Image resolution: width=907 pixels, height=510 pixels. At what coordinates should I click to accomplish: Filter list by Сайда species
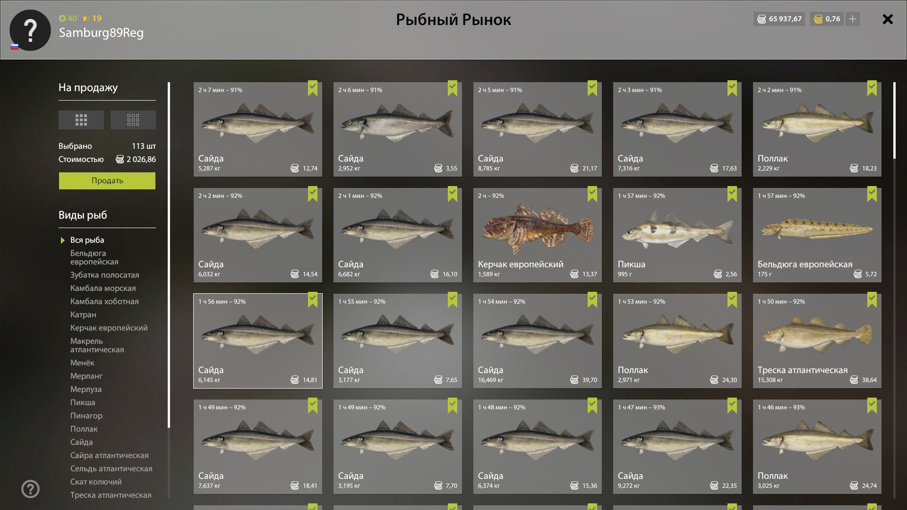[82, 442]
